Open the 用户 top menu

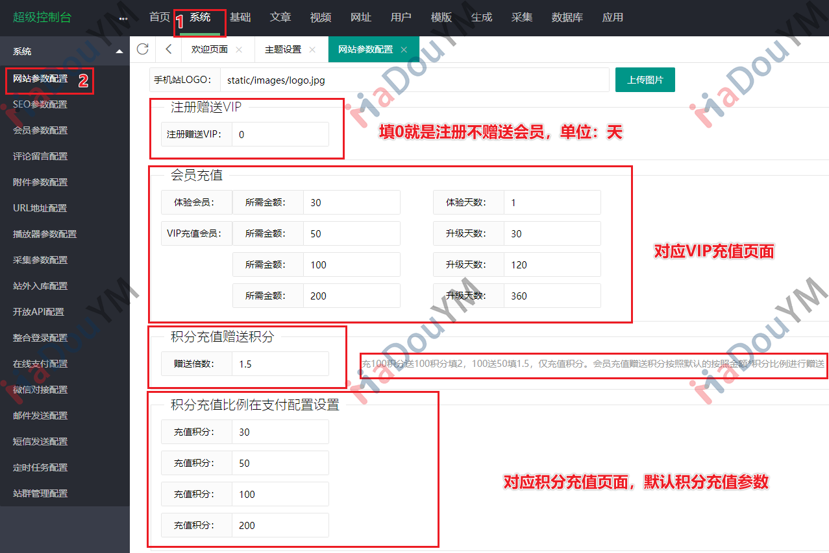[401, 18]
